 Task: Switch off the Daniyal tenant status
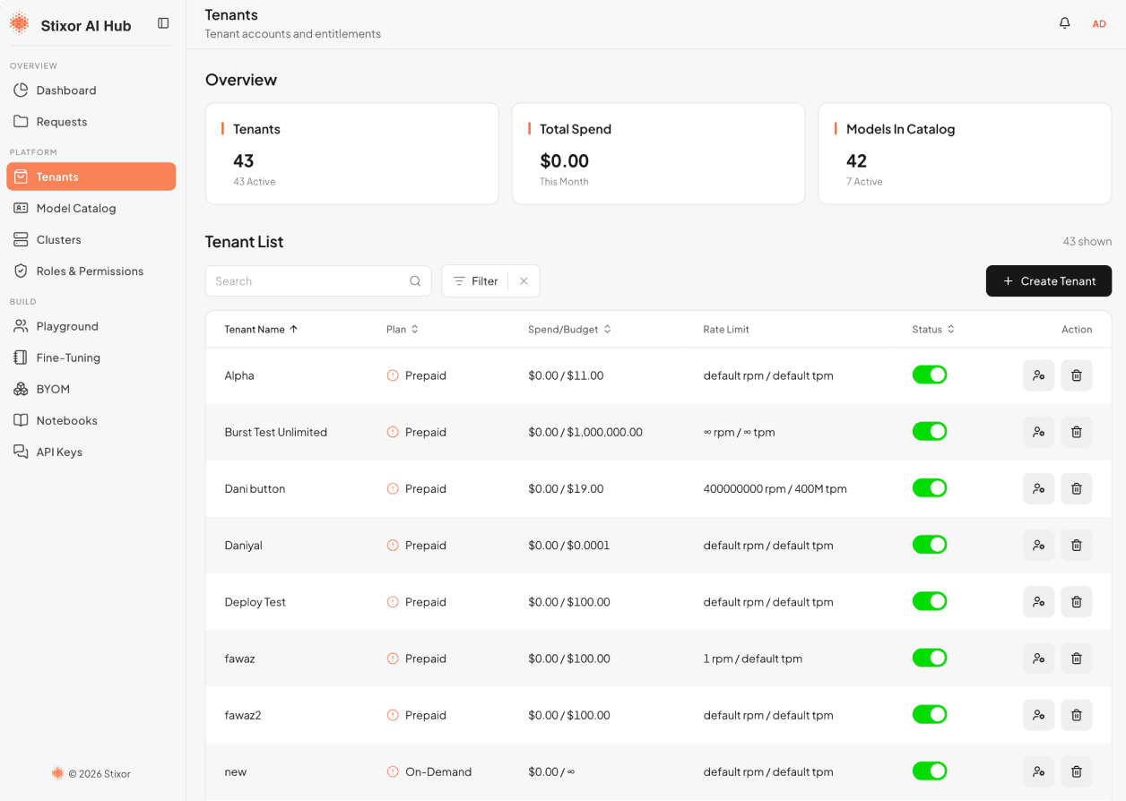[930, 544]
